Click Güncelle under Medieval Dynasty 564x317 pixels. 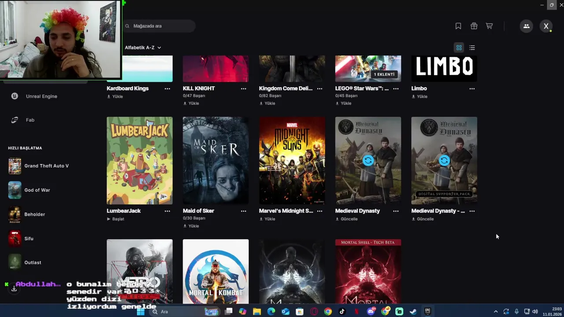[346, 219]
